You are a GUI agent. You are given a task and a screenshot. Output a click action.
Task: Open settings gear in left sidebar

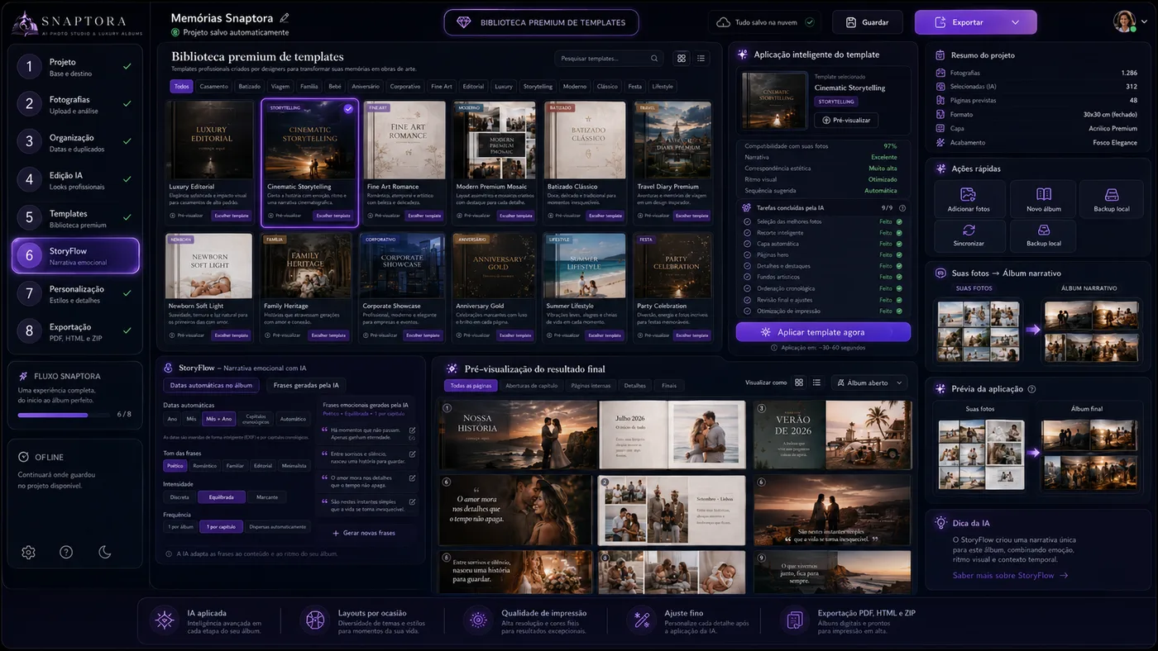[28, 552]
